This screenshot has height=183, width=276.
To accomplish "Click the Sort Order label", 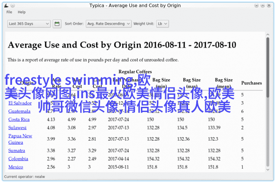I will pyautogui.click(x=74, y=24).
